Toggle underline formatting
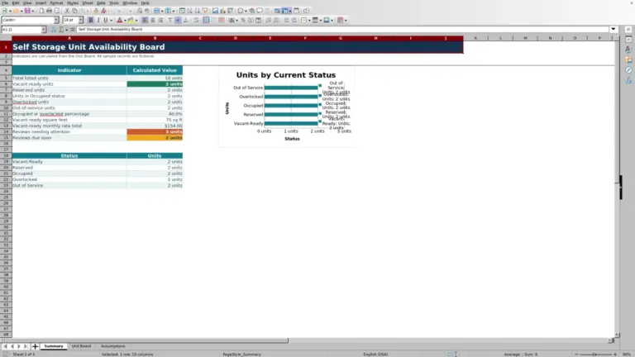The height and width of the screenshot is (357, 635). (x=106, y=20)
